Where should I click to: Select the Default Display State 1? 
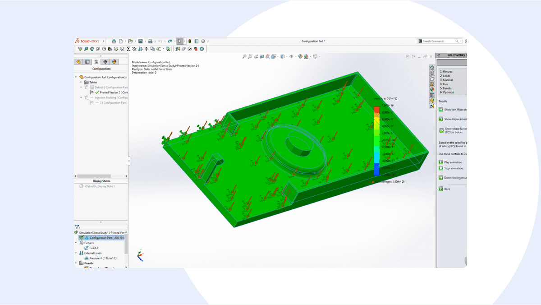click(97, 186)
